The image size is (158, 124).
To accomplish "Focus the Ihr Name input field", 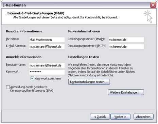I will 47,40.
